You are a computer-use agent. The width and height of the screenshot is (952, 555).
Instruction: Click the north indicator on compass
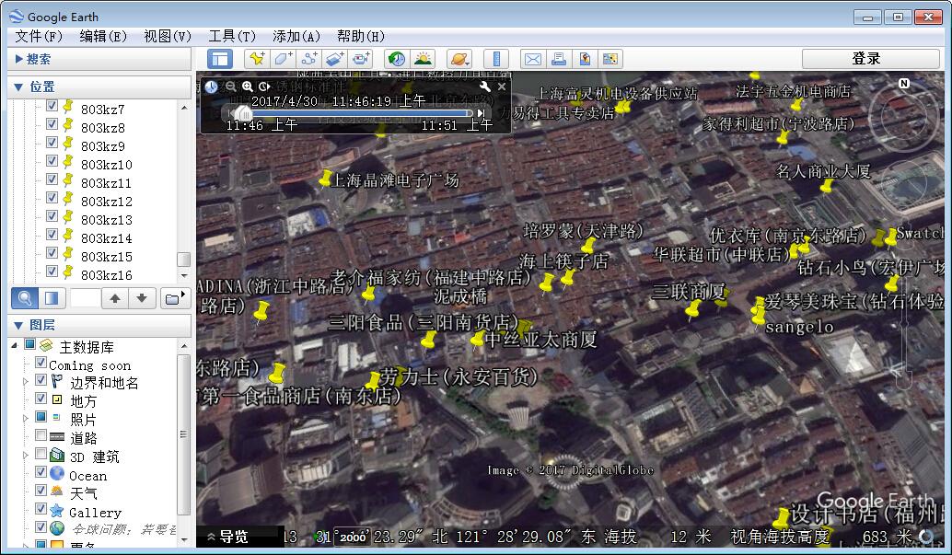click(904, 83)
